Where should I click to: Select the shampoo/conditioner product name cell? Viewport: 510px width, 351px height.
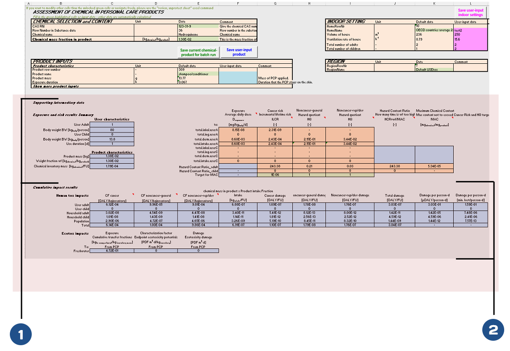point(198,74)
